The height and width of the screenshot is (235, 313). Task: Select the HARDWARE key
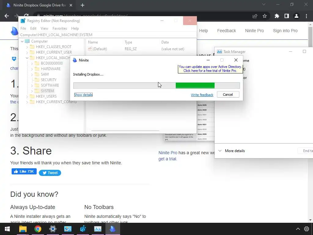[x=50, y=69]
